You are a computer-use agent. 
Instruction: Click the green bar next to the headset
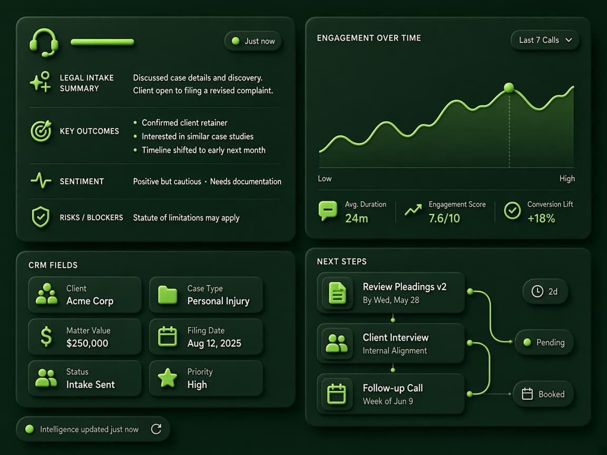(103, 42)
